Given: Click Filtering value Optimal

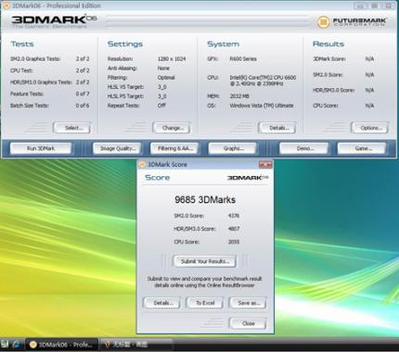Looking at the screenshot, I should click(166, 77).
